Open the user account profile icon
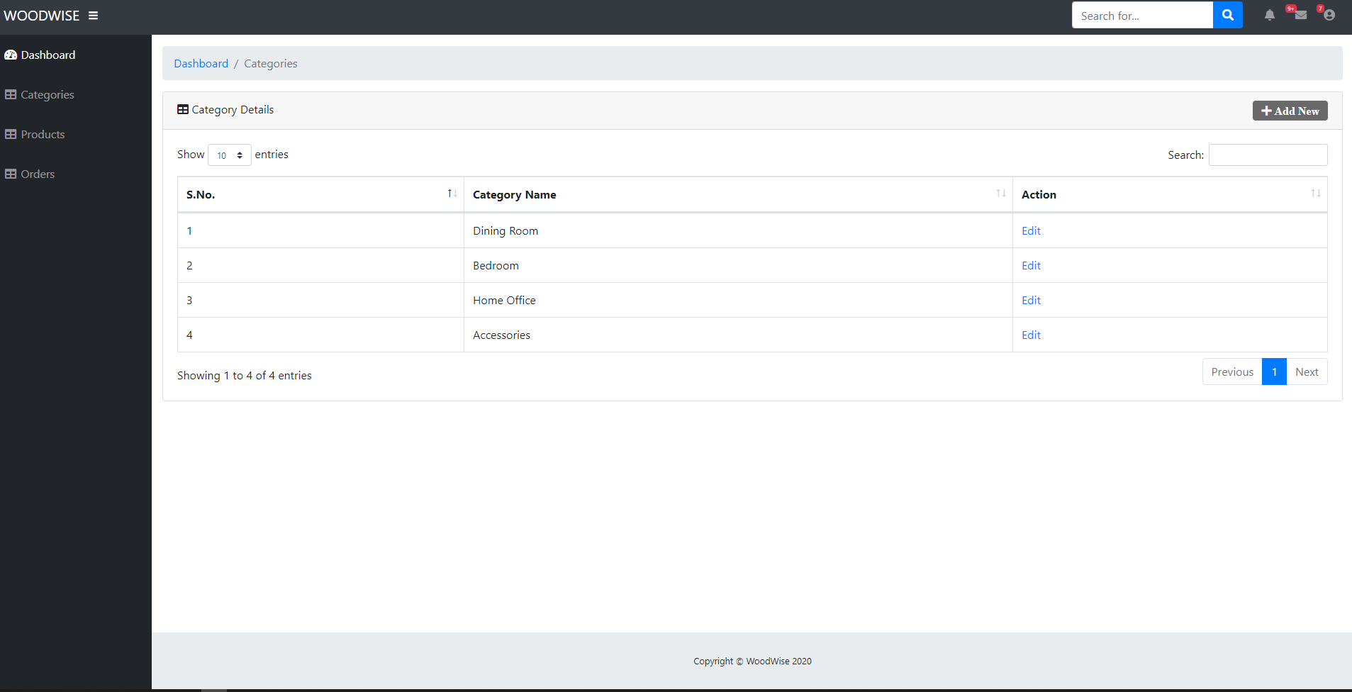The image size is (1352, 692). pos(1329,15)
